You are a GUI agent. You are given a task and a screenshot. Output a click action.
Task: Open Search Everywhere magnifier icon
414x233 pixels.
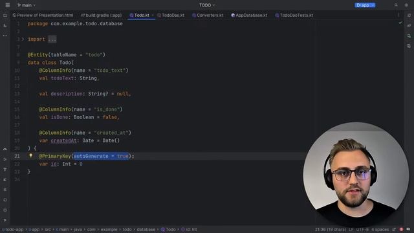396,5
